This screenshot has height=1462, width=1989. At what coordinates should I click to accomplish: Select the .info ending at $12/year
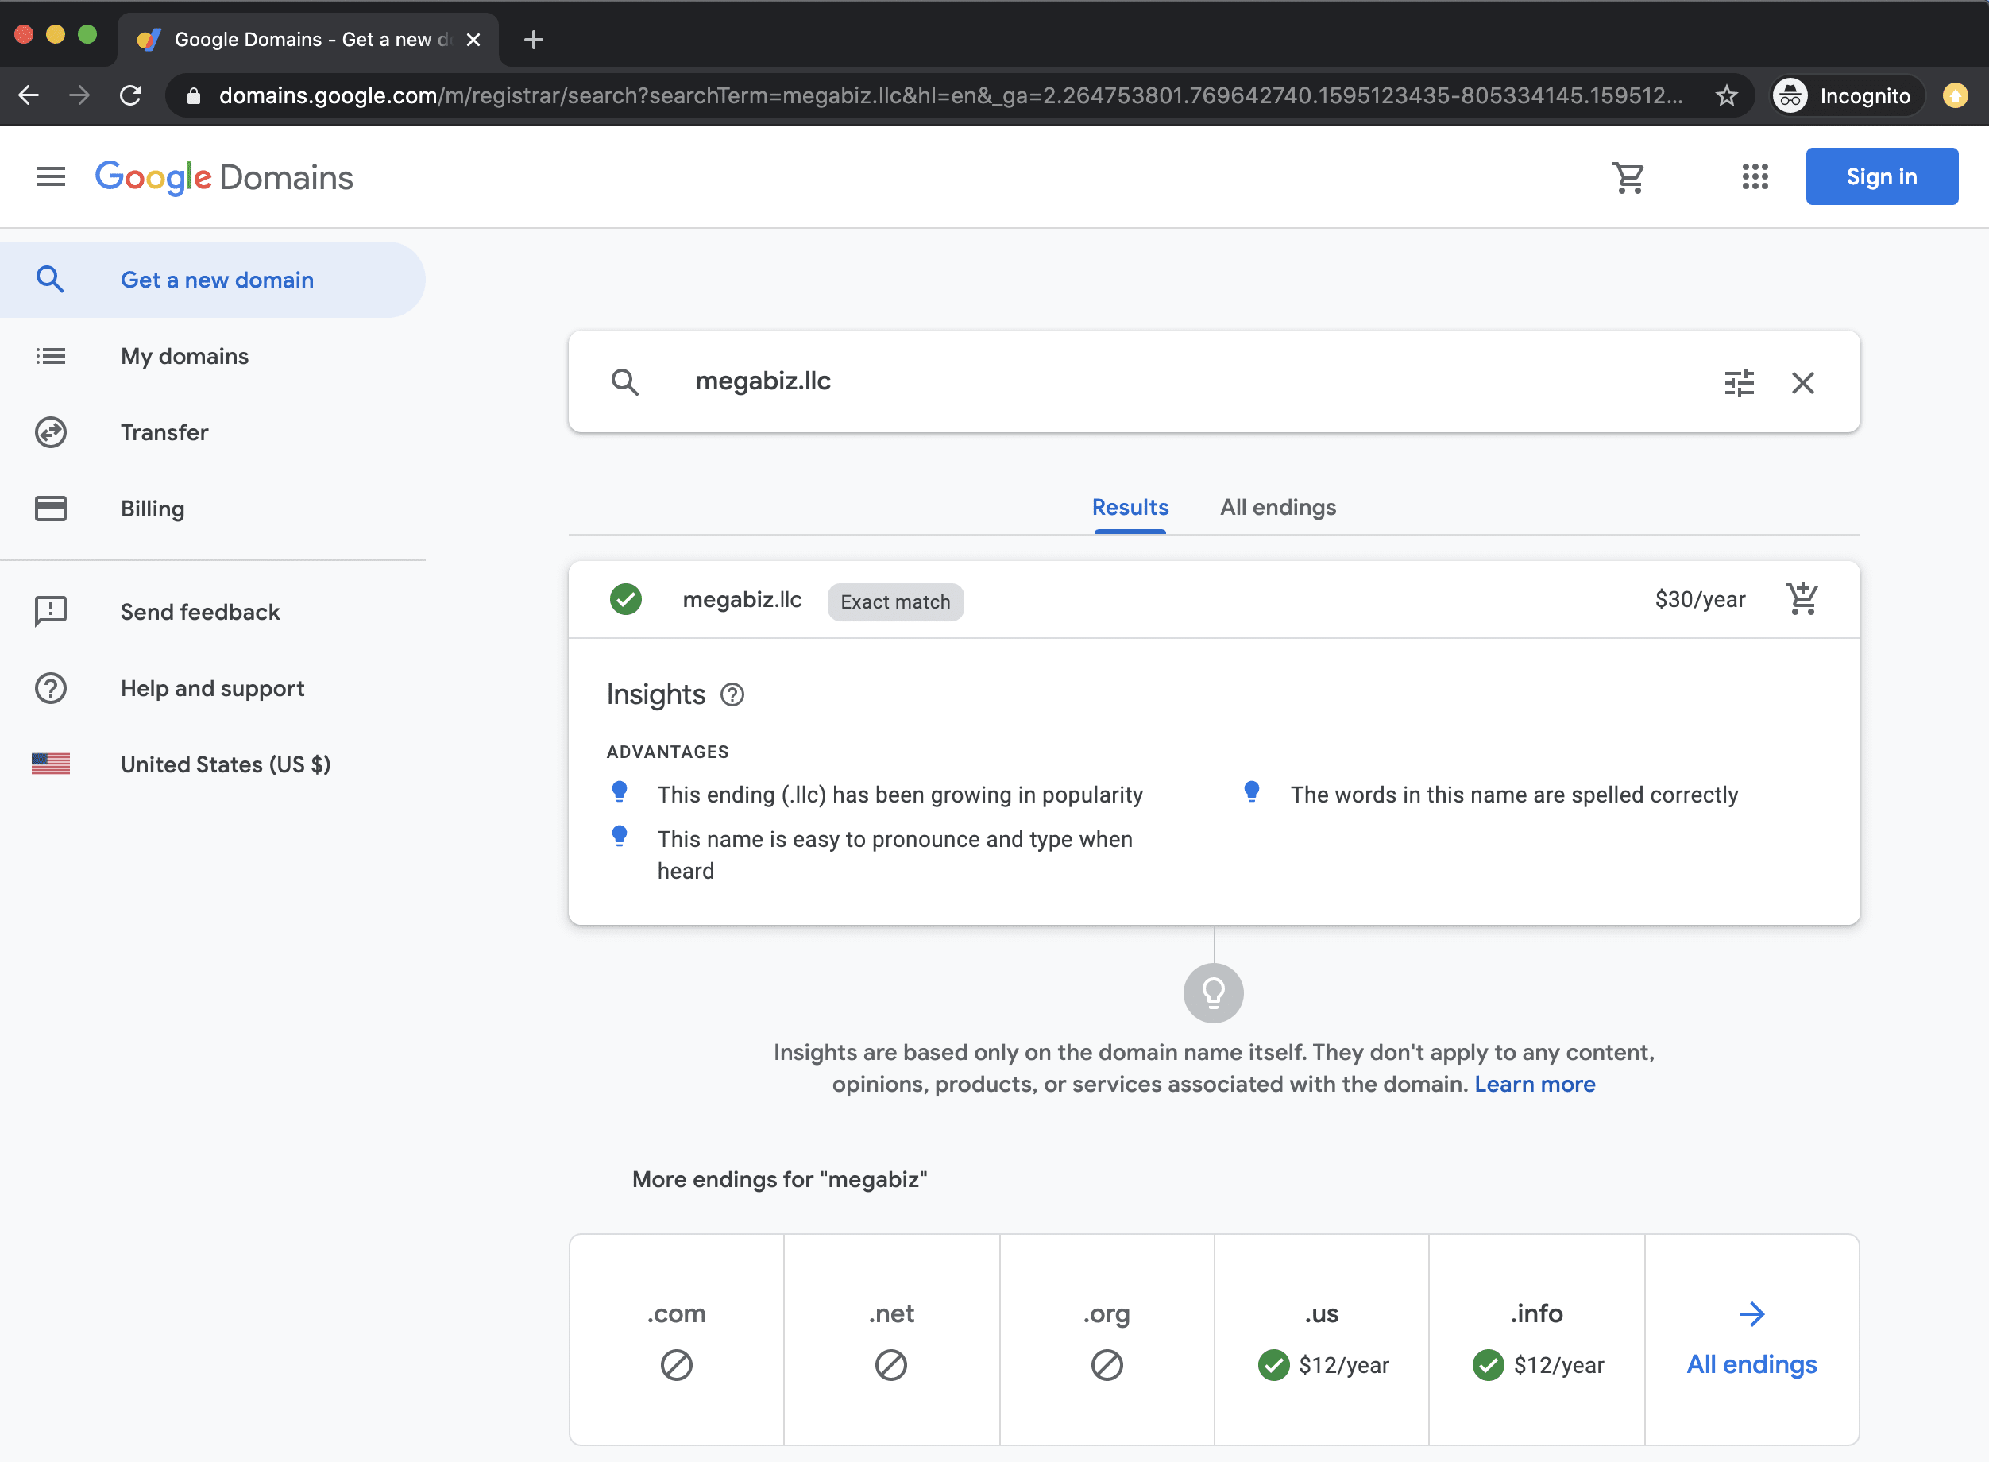click(1537, 1339)
